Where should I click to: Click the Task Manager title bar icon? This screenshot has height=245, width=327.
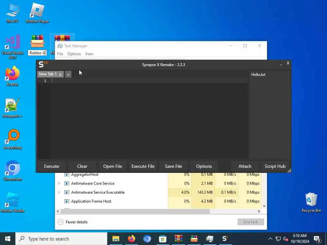click(60, 46)
